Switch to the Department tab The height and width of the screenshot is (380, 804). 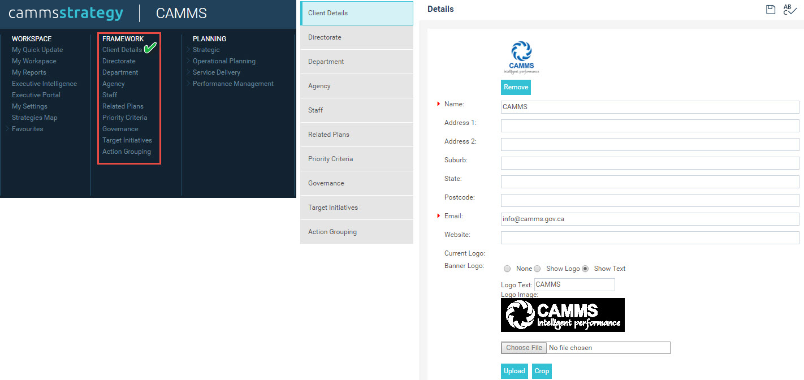357,62
